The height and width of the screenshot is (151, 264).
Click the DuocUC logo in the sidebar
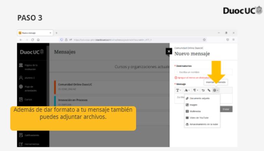pyautogui.click(x=32, y=52)
